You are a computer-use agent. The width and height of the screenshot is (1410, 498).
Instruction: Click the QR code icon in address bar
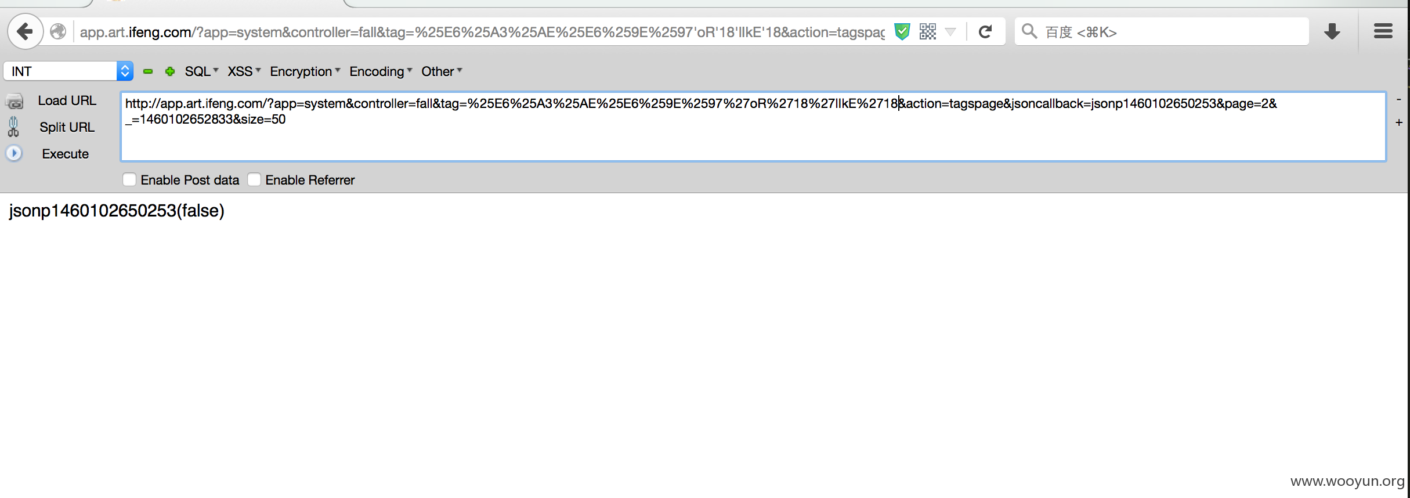[928, 31]
